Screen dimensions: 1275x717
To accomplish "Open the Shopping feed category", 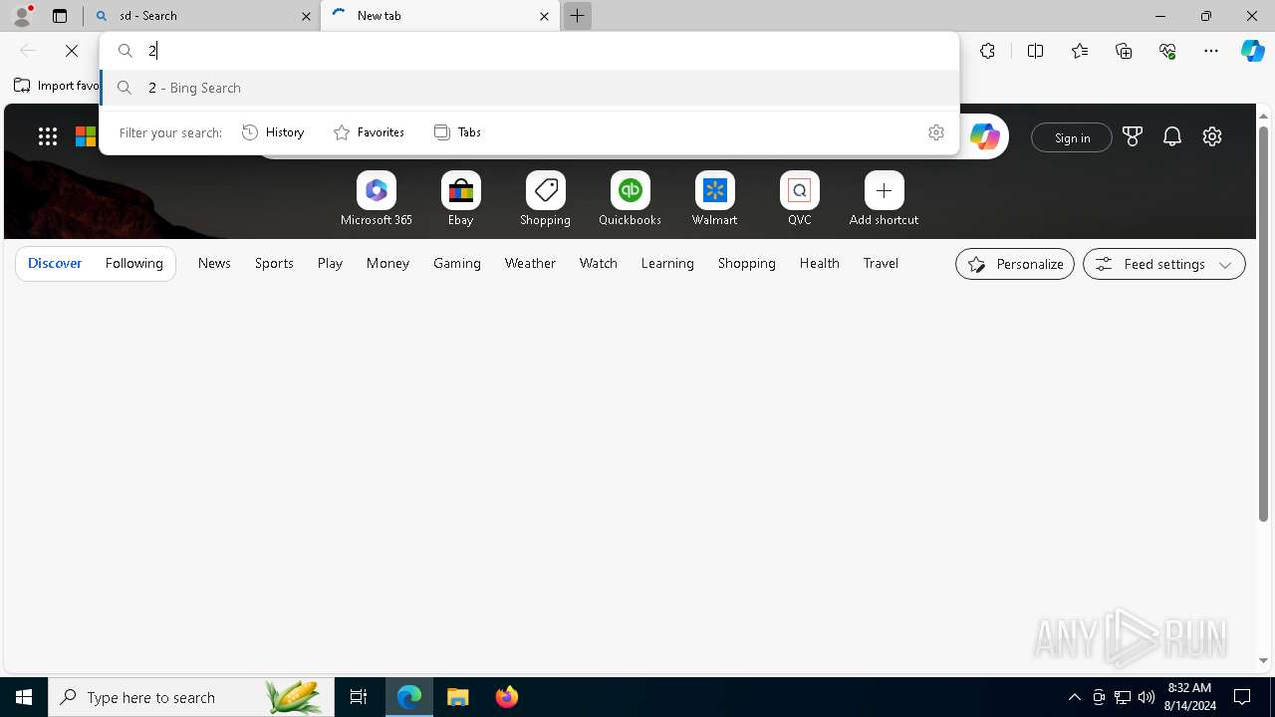I will click(x=746, y=263).
